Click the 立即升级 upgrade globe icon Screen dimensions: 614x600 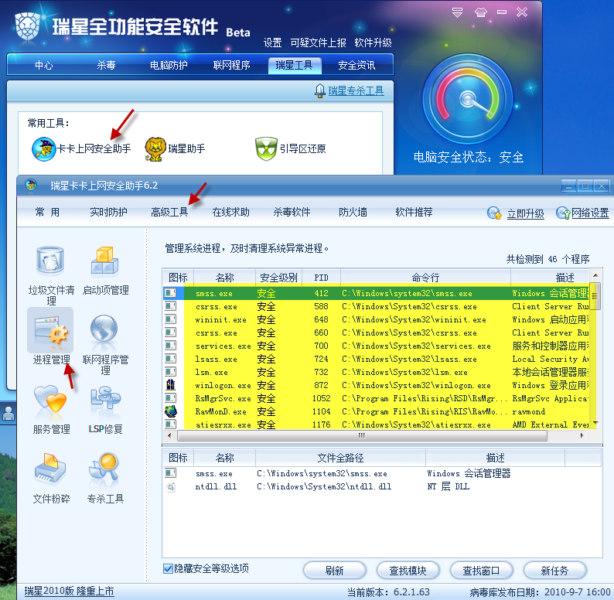pyautogui.click(x=494, y=213)
